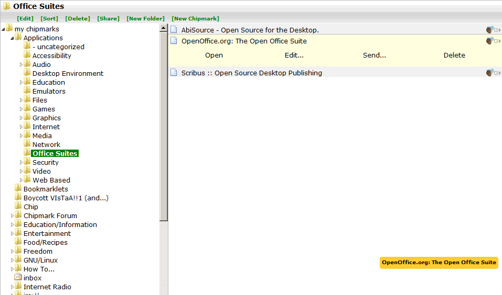Expand the GNU/Linux folder

(x=12, y=260)
